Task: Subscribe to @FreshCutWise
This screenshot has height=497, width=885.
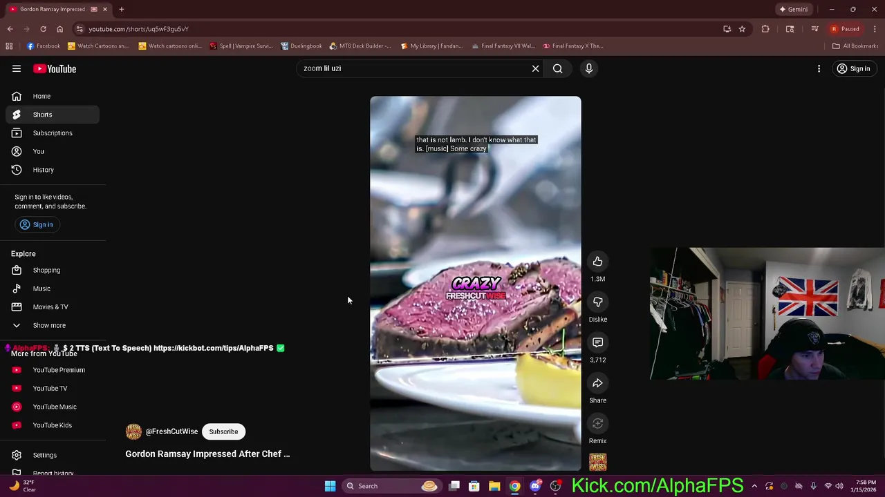Action: click(x=223, y=431)
